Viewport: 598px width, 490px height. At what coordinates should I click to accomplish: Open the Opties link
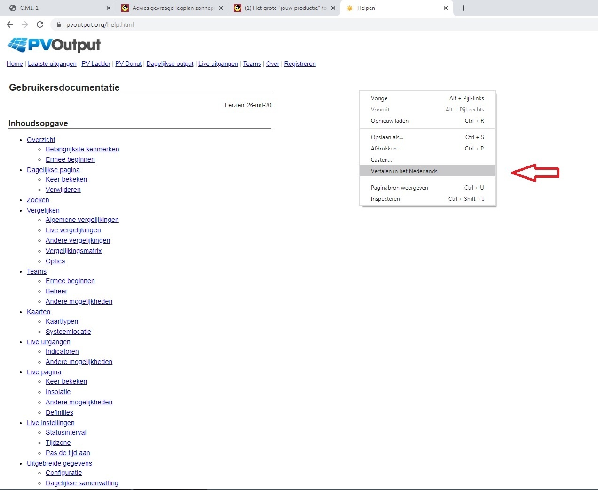(x=55, y=261)
